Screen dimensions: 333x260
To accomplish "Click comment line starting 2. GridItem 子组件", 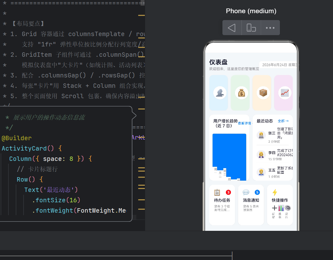I will pyautogui.click(x=78, y=55).
